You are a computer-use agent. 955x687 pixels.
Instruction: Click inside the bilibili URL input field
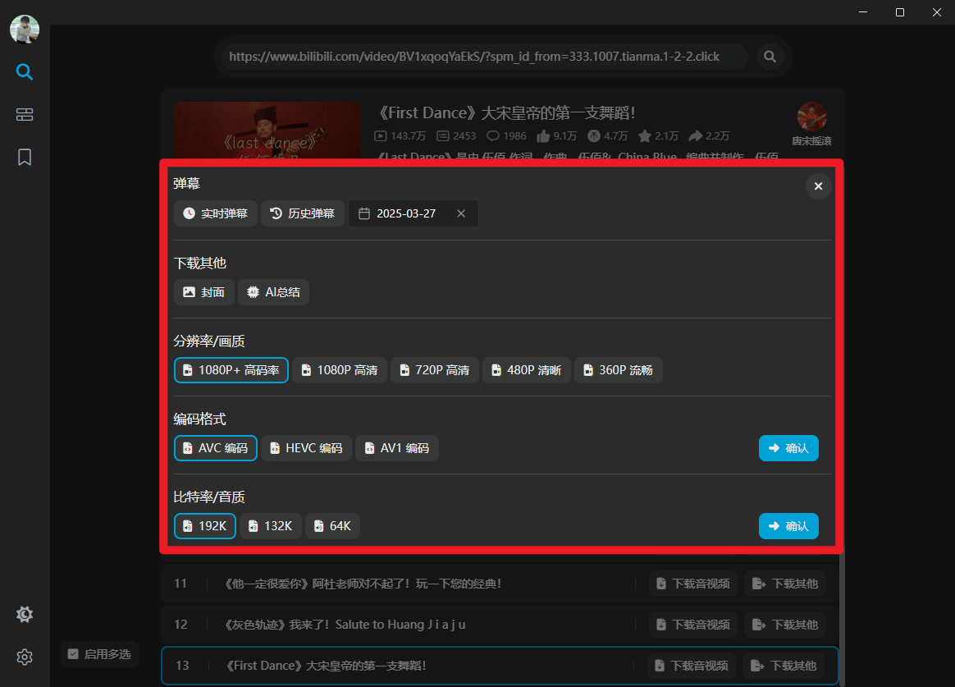point(482,56)
